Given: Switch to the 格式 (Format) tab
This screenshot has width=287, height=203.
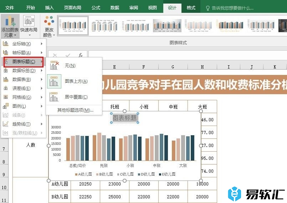Looking at the screenshot, I should point(191,8).
